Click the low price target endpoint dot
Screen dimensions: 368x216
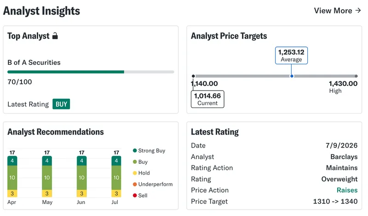coord(193,76)
